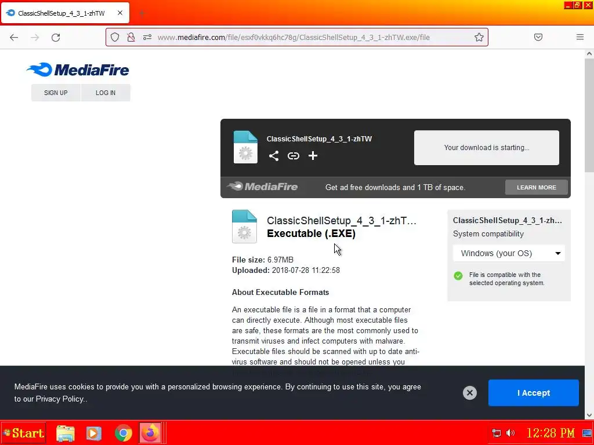Image resolution: width=594 pixels, height=445 pixels.
Task: Open Google Chrome from taskbar
Action: (123, 433)
